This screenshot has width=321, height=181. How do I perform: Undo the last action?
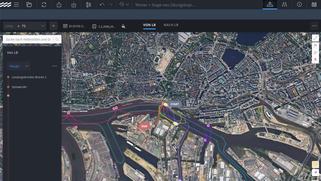coord(102,5)
